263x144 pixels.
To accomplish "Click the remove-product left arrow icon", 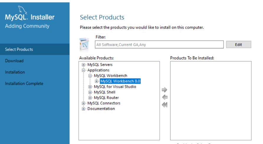I will pyautogui.click(x=165, y=97).
